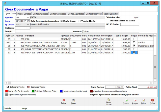The height and width of the screenshot is (112, 161).
Task: Open the Doctos Impressos tab
Action: tap(40, 14)
